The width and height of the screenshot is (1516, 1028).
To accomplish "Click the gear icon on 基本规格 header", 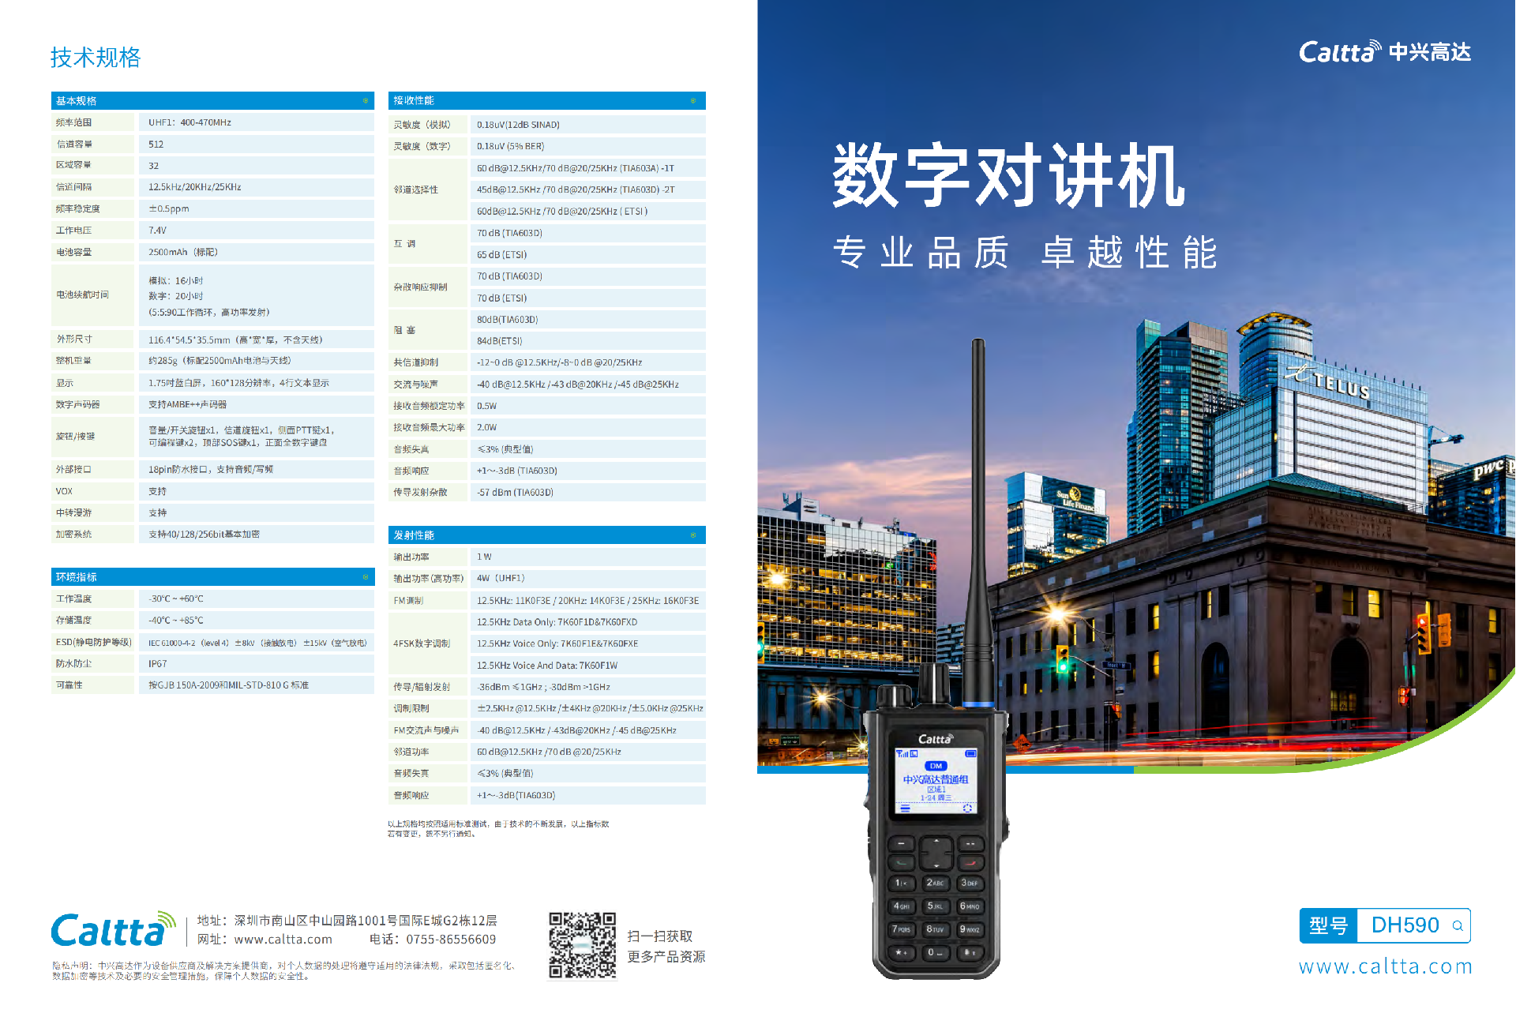I will (x=366, y=101).
